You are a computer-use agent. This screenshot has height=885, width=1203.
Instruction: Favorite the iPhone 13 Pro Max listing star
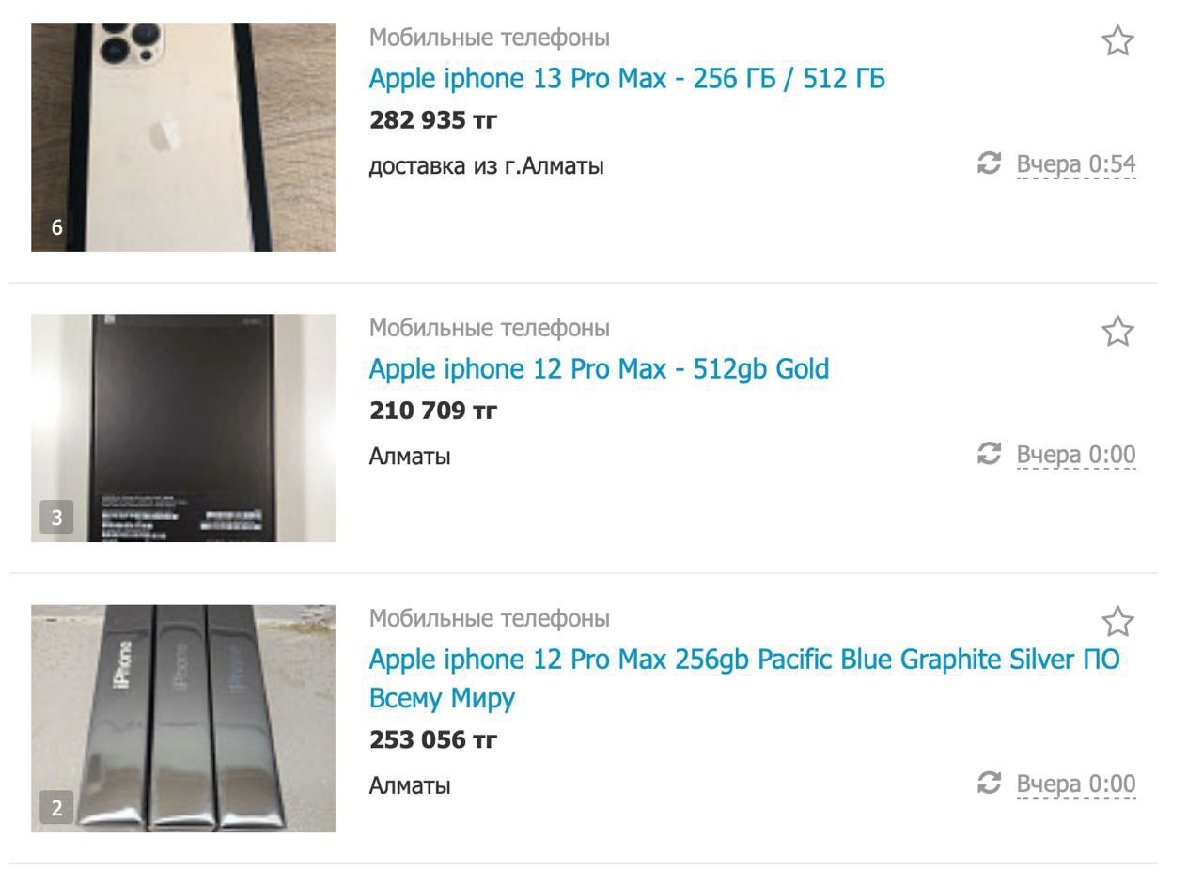1117,41
